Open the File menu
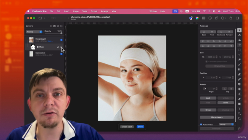This screenshot has width=248, height=140. (52, 11)
